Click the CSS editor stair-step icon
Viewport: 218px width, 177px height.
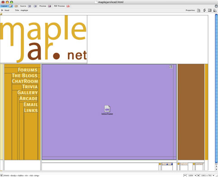pos(215,10)
